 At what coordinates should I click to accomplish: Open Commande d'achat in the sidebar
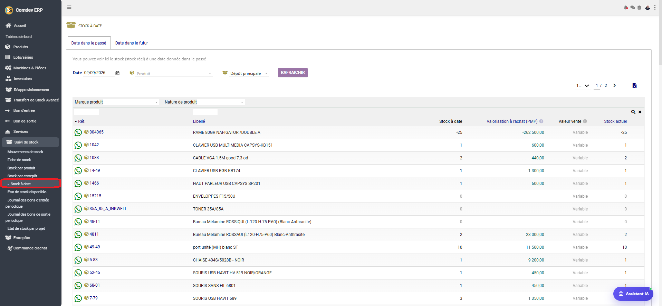30,248
